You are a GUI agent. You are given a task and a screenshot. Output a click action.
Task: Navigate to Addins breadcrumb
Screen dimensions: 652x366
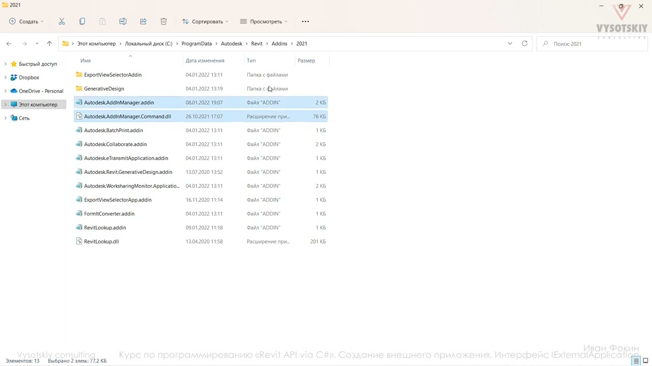pos(280,44)
